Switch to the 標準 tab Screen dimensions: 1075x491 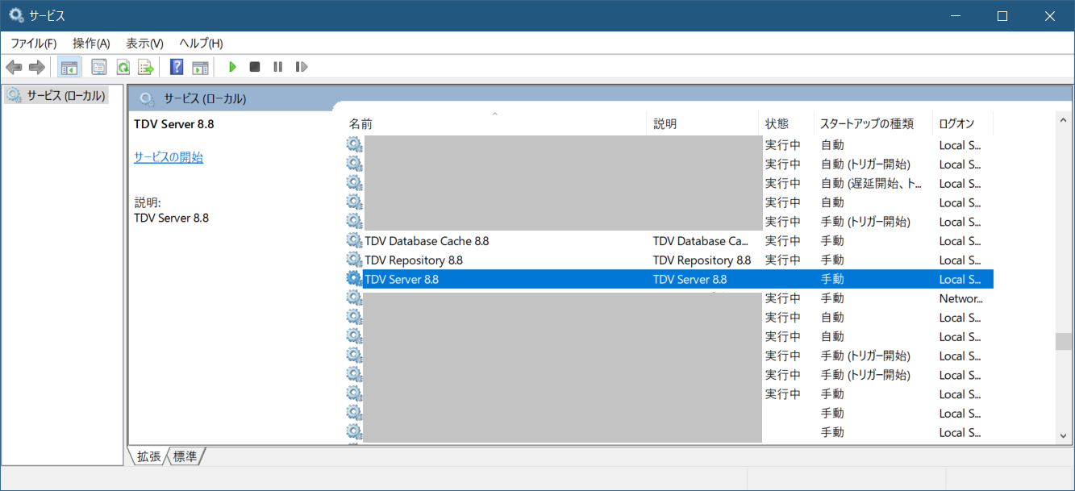pyautogui.click(x=185, y=456)
